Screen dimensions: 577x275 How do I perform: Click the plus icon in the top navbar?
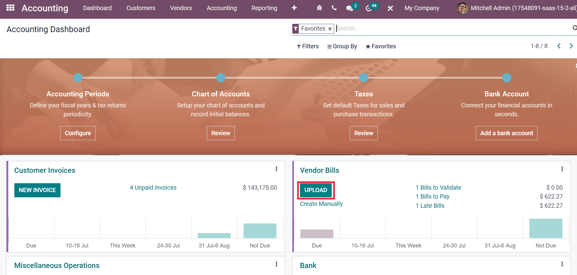coord(294,8)
